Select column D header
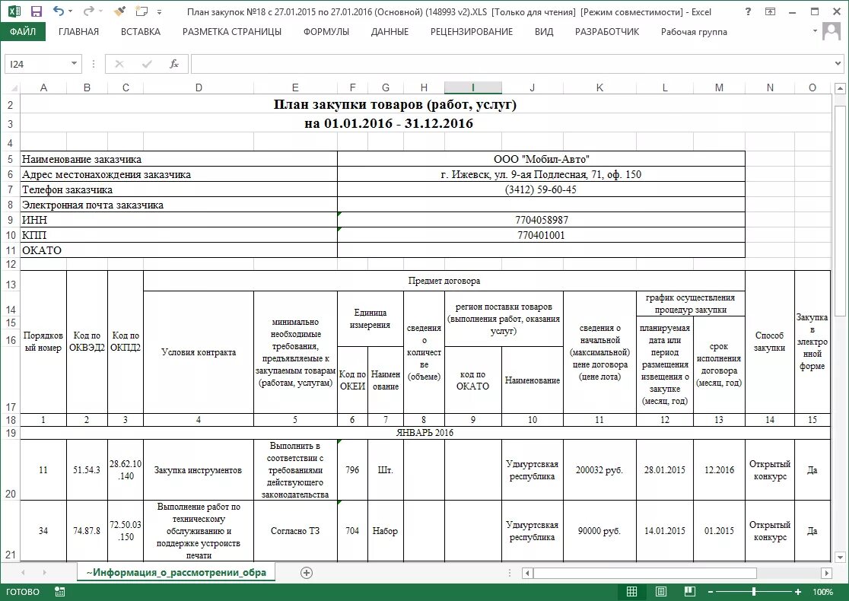Screen dimensions: 849x601 coord(198,87)
